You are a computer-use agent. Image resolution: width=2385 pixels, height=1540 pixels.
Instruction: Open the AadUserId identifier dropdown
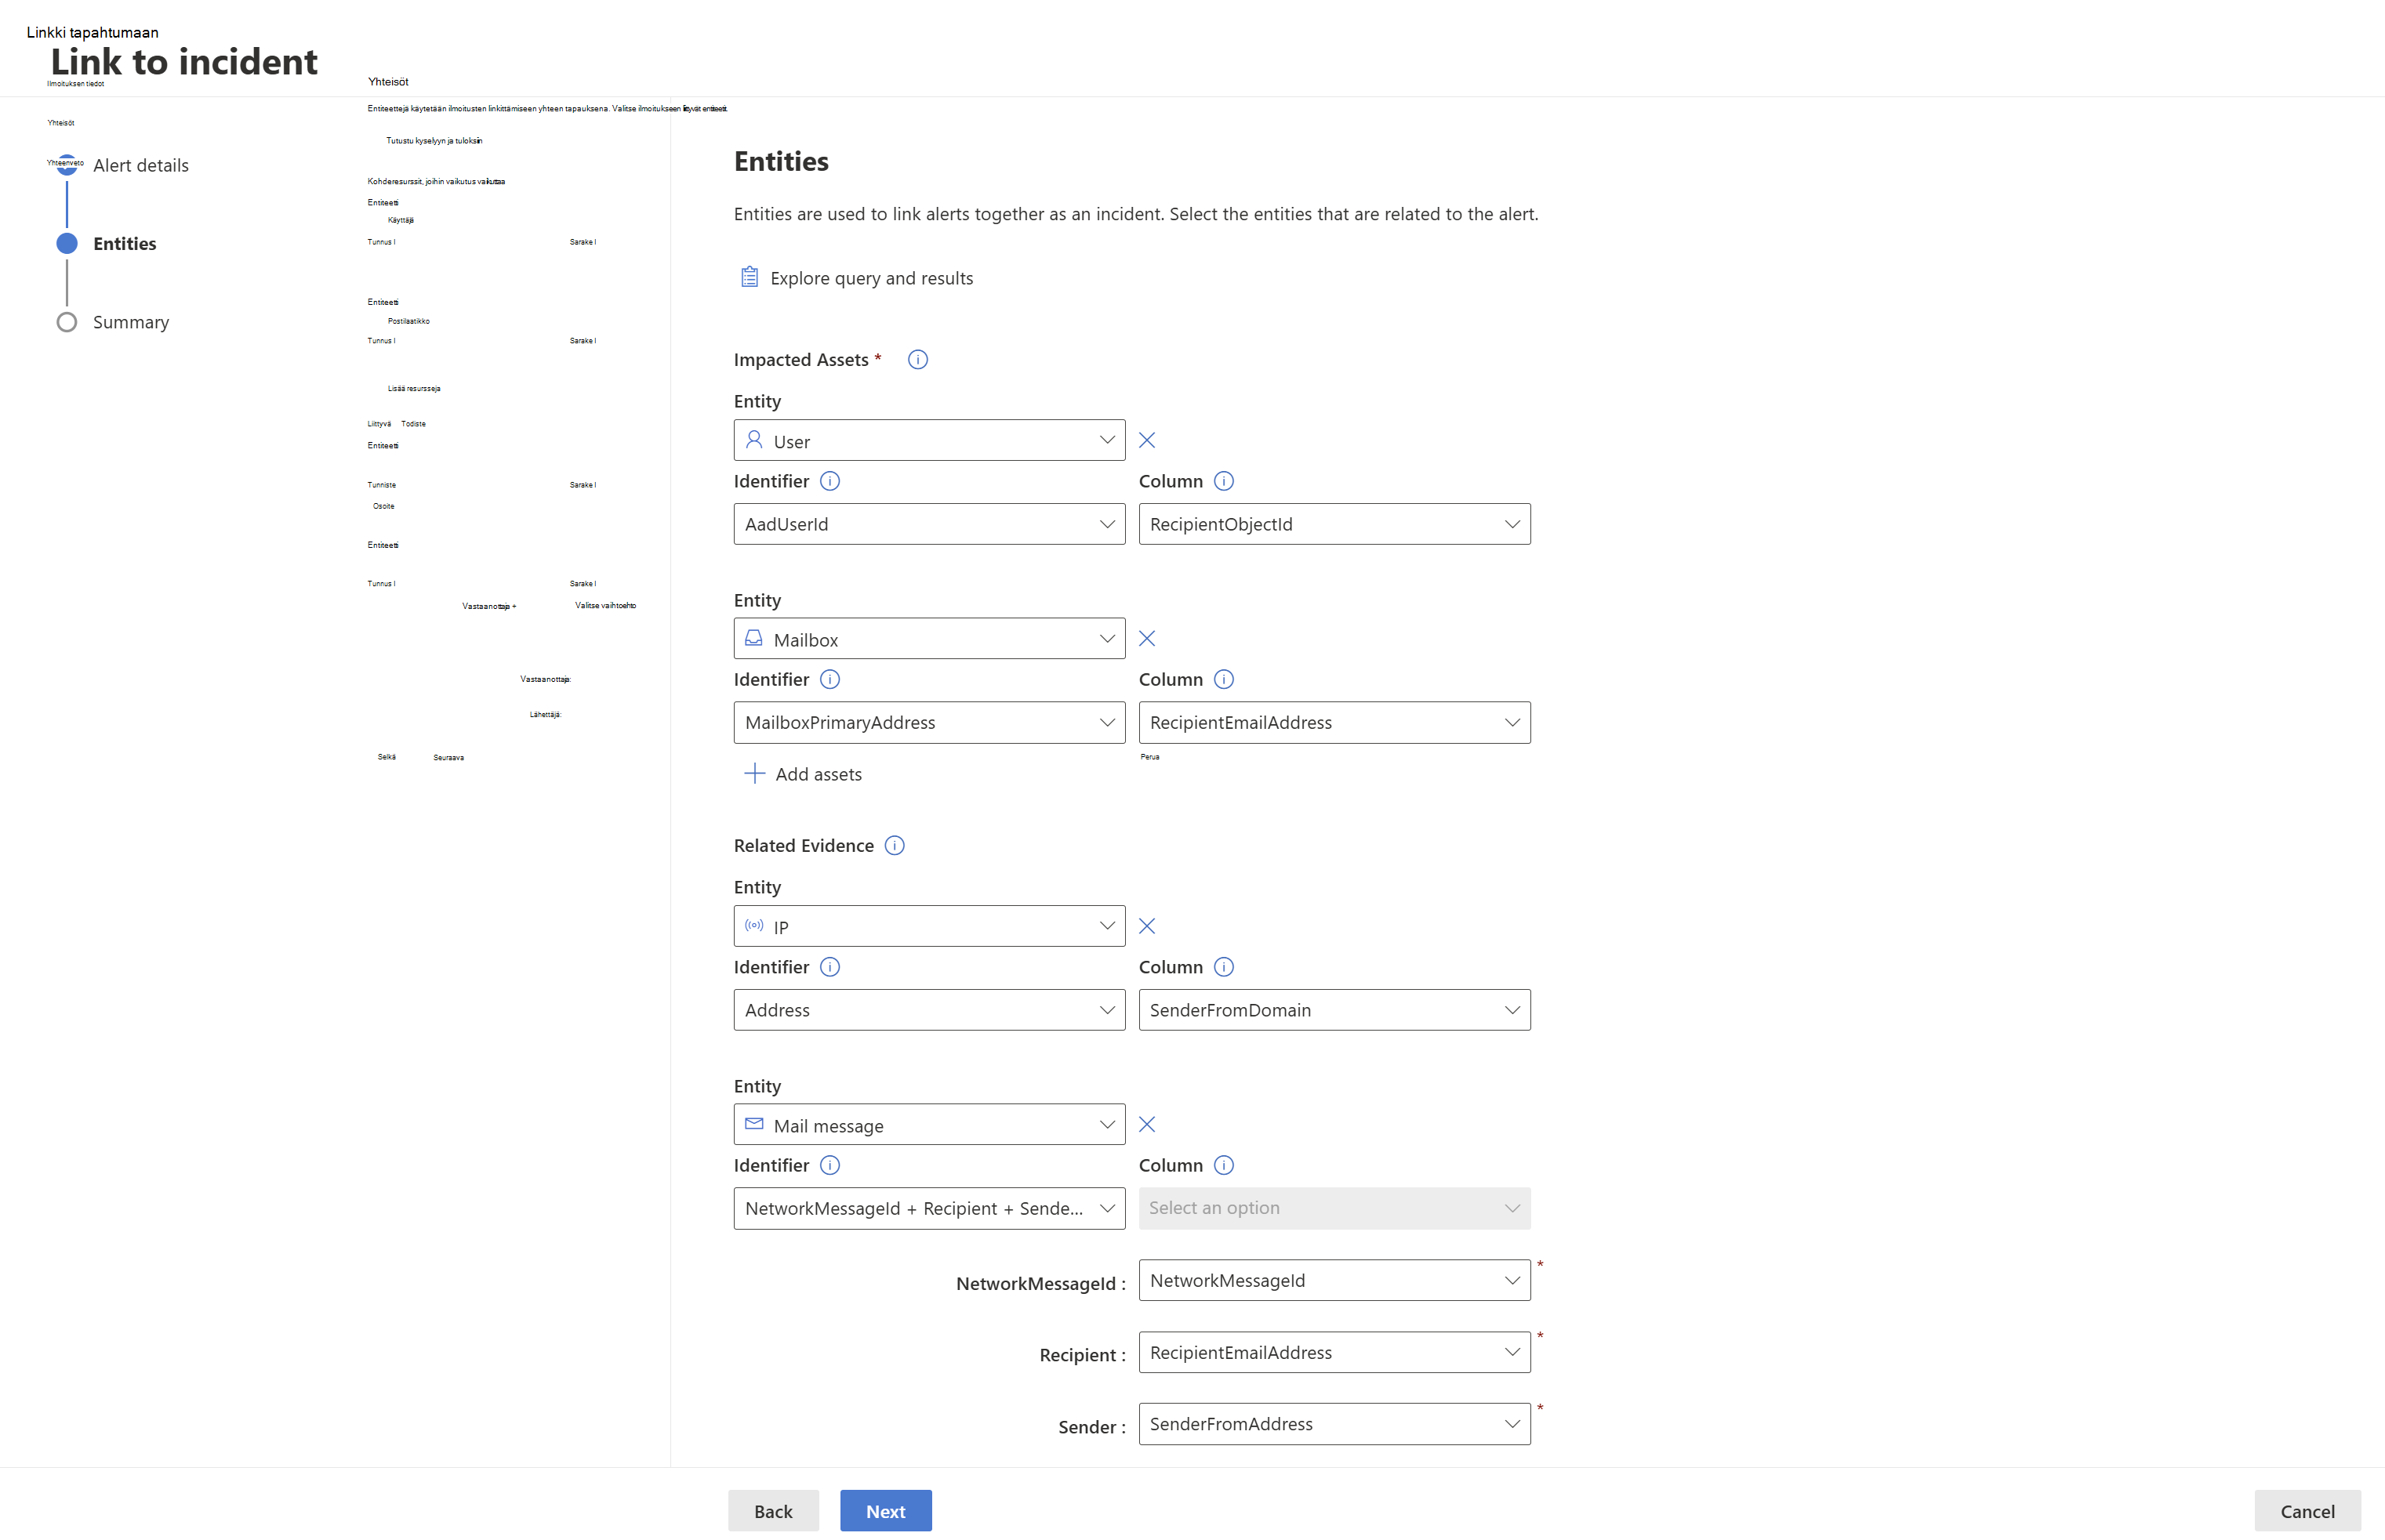[x=928, y=524]
